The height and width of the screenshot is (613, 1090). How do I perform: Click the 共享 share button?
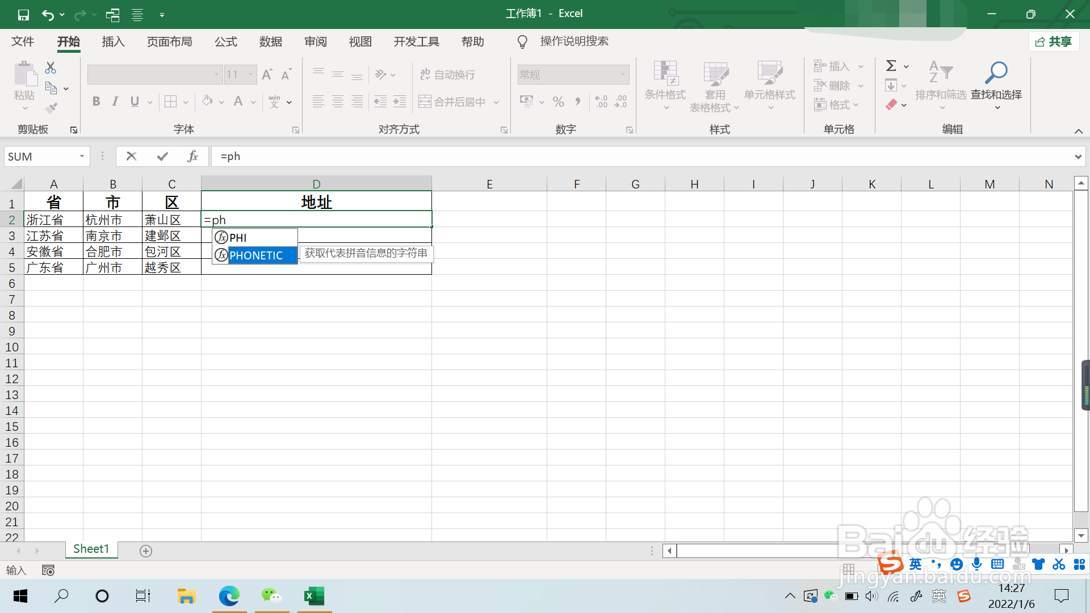pos(1054,41)
